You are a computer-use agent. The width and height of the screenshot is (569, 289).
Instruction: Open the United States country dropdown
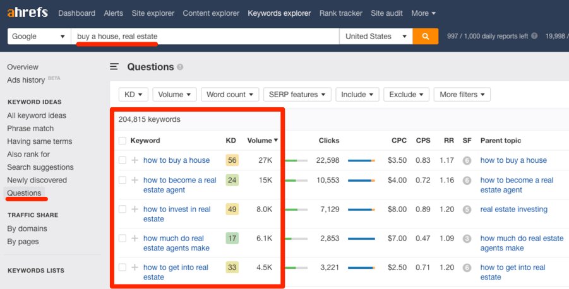pyautogui.click(x=376, y=36)
